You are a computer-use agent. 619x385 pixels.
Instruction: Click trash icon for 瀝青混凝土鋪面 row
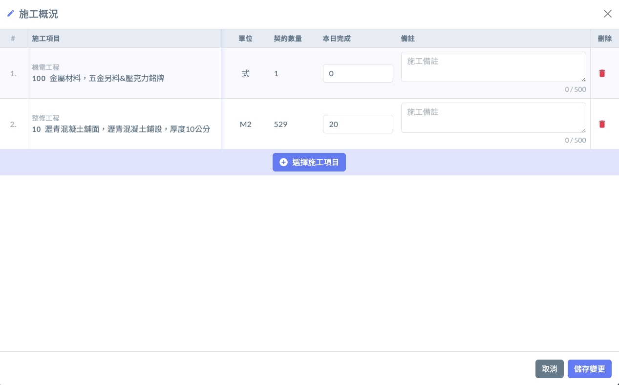(x=602, y=124)
